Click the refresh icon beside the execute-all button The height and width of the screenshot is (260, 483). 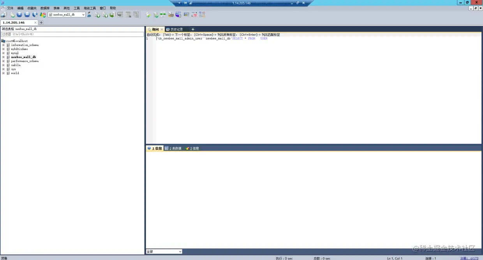click(x=35, y=15)
